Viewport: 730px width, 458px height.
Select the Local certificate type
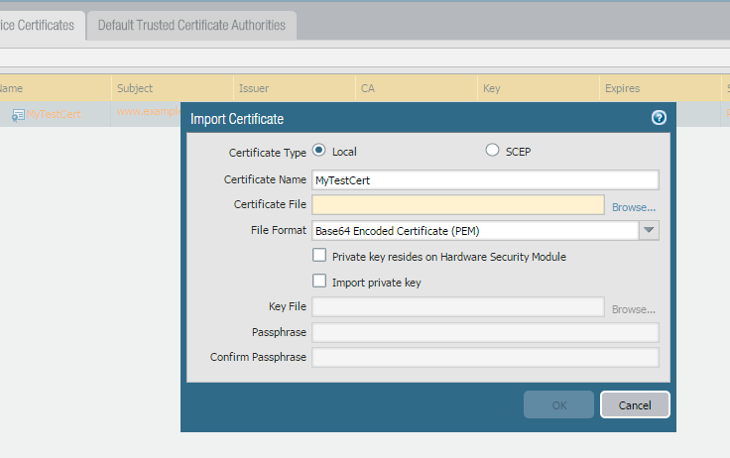[319, 151]
